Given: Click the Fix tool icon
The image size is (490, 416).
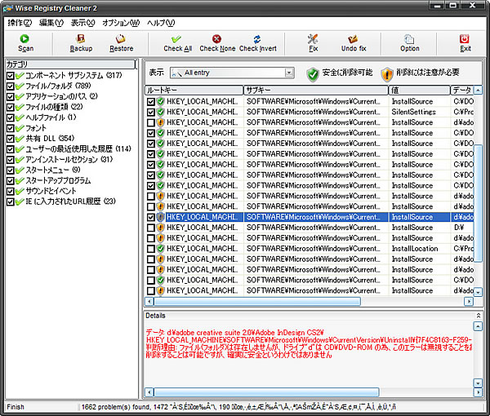Looking at the screenshot, I should [x=313, y=38].
